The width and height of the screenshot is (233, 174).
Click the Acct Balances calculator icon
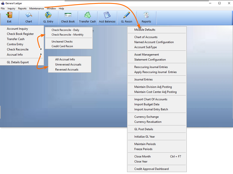tap(107, 16)
